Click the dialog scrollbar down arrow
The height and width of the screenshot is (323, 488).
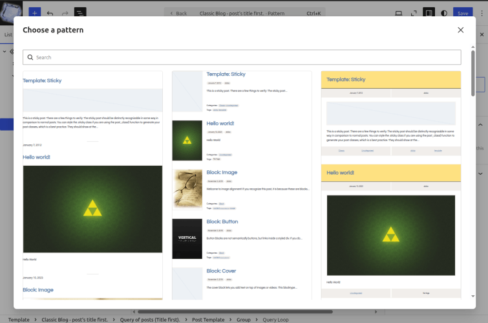(472, 296)
